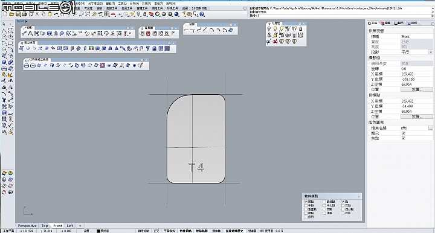Toggle the 點 object snap checkbox
The image size is (435, 233).
tap(343, 202)
